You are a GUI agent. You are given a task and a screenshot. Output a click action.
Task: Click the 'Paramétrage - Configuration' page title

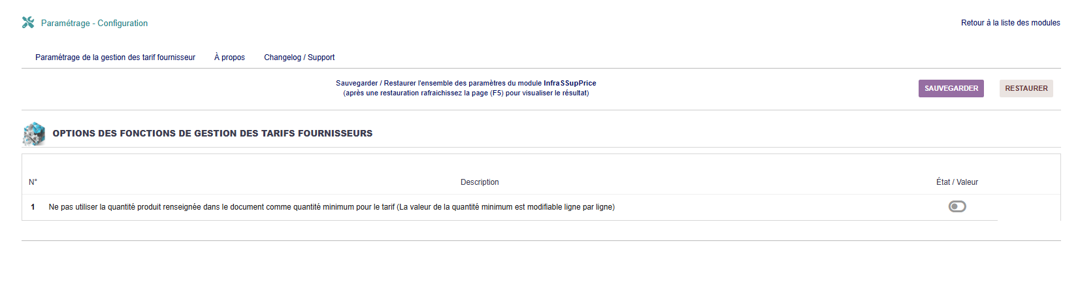click(x=94, y=23)
